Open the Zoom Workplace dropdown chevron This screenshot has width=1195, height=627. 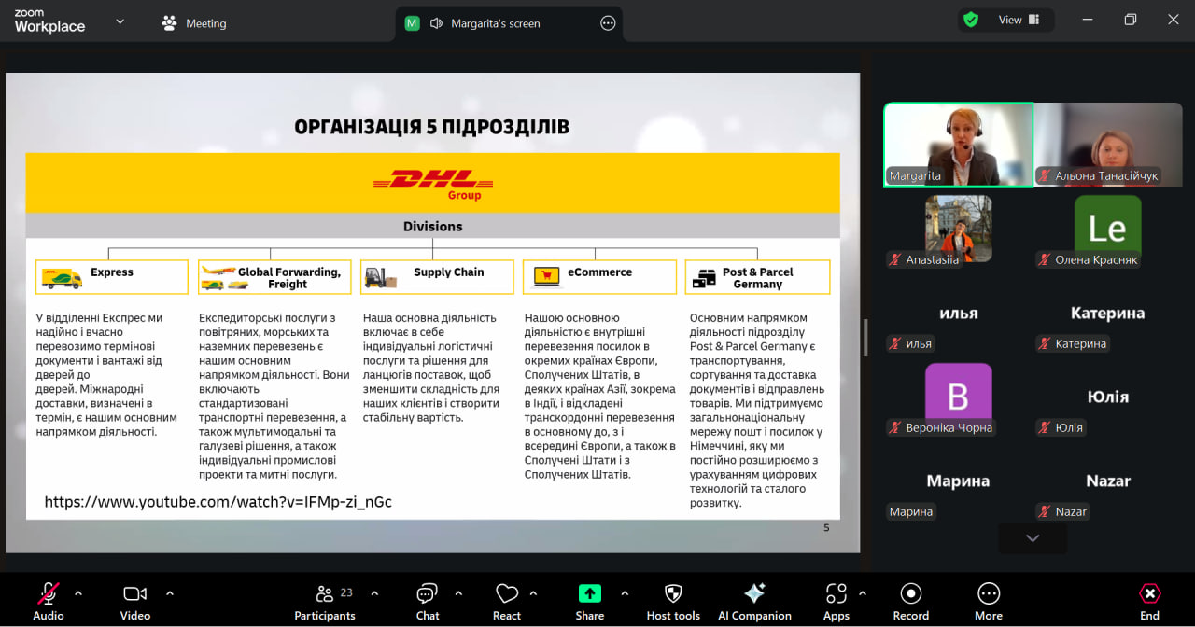(x=119, y=21)
